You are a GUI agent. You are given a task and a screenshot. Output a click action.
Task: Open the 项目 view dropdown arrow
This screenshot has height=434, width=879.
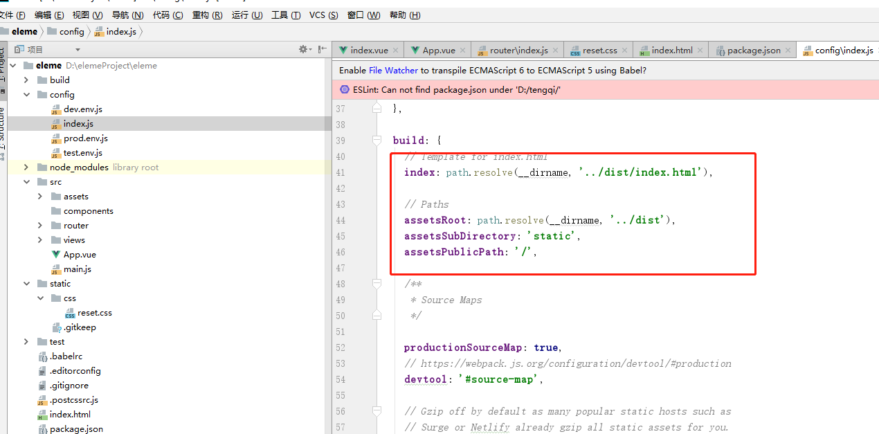(x=76, y=48)
